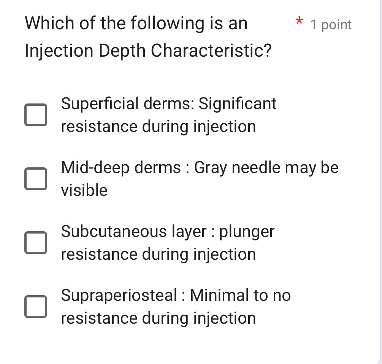Image resolution: width=382 pixels, height=364 pixels.
Task: Check the Subcutaneous layer option checkbox
Action: pyautogui.click(x=36, y=242)
